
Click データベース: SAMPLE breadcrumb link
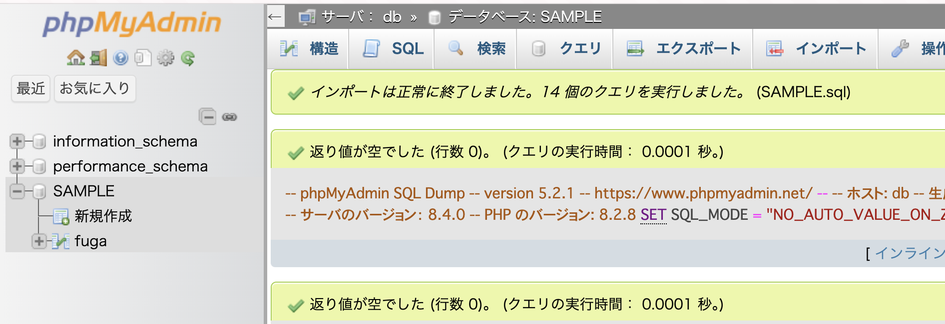pos(525,17)
